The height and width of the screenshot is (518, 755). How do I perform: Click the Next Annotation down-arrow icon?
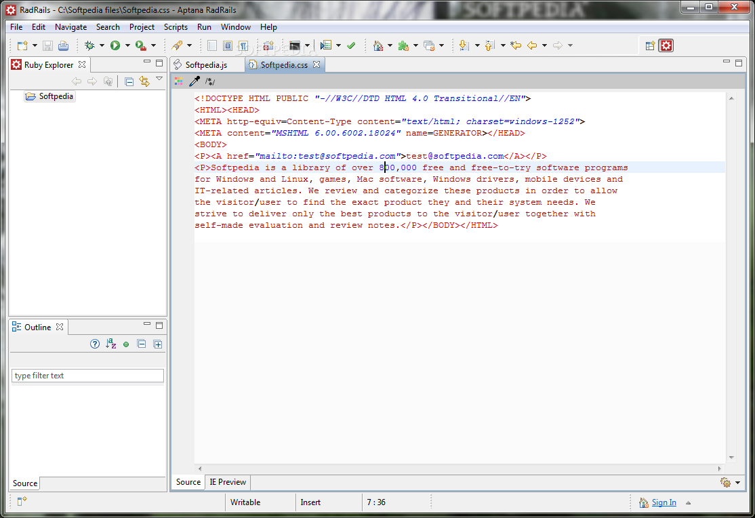click(x=464, y=46)
